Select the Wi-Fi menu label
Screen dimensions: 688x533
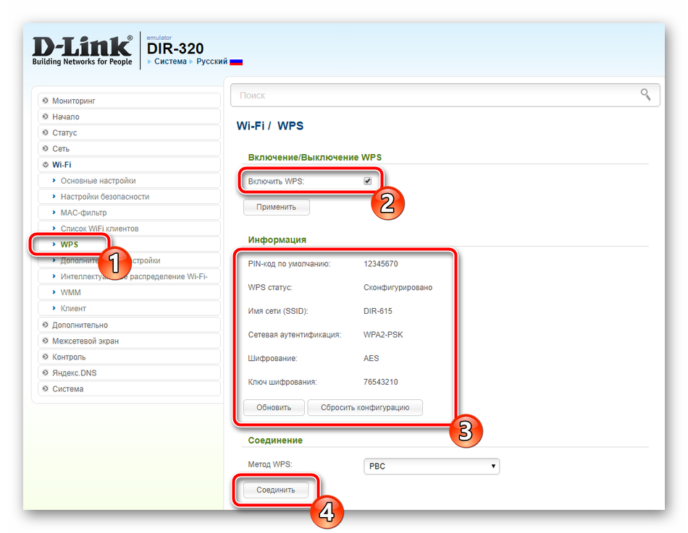tap(62, 165)
